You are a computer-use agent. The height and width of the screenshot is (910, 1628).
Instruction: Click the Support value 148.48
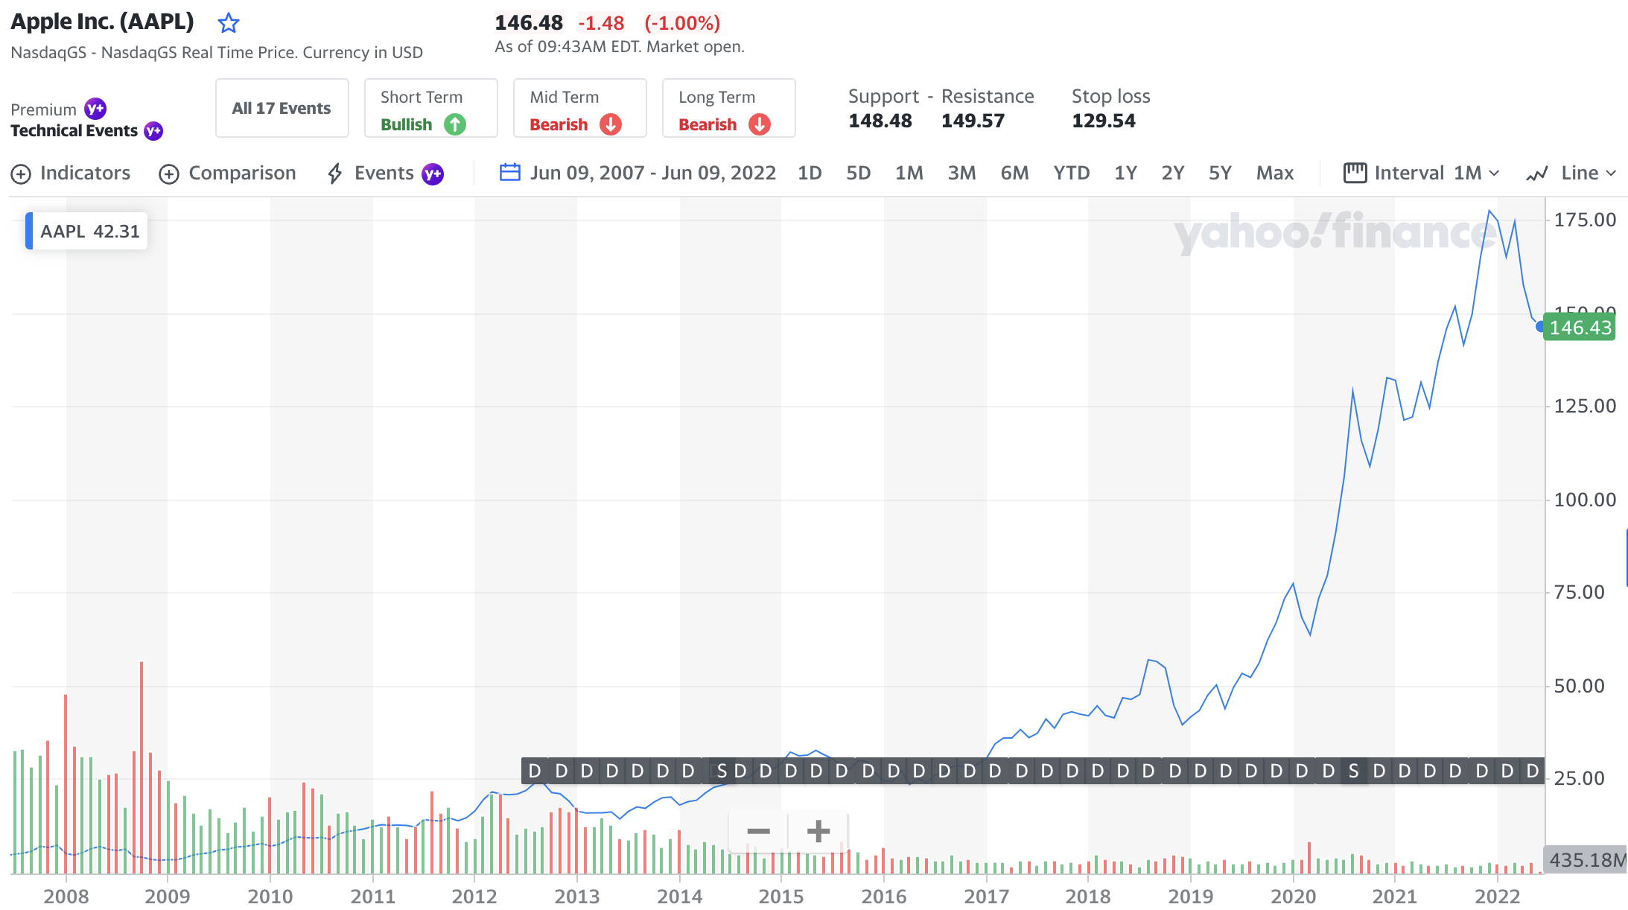pyautogui.click(x=880, y=121)
